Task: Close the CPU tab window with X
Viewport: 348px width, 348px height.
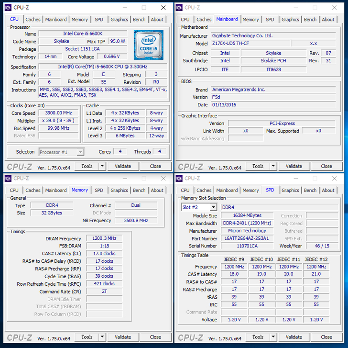Action: [163, 8]
